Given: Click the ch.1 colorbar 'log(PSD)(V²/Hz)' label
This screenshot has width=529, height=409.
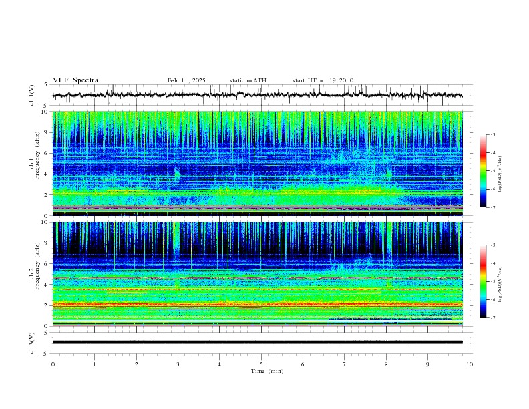Looking at the screenshot, I should coord(500,174).
